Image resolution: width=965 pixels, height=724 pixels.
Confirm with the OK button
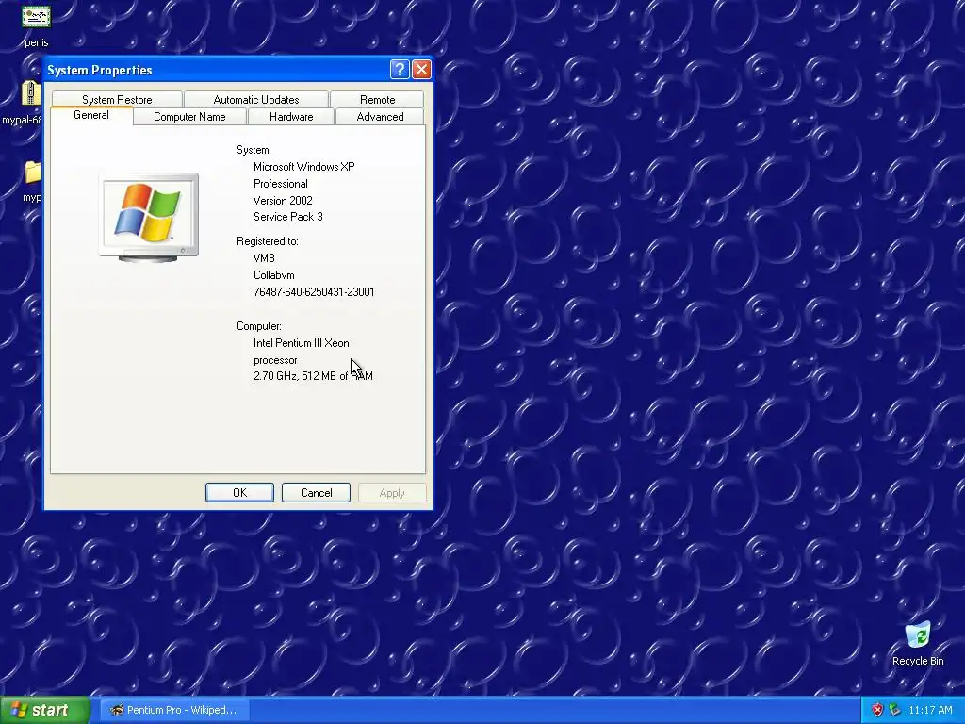click(239, 492)
